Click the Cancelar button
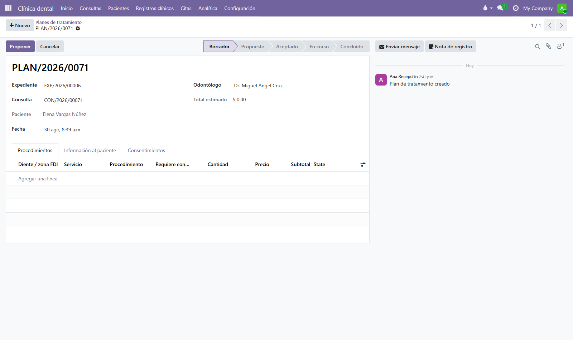The width and height of the screenshot is (573, 340). coord(50,47)
